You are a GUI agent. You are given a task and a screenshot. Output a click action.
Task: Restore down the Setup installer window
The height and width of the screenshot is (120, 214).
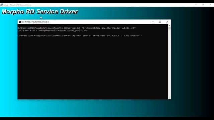click(x=203, y=5)
